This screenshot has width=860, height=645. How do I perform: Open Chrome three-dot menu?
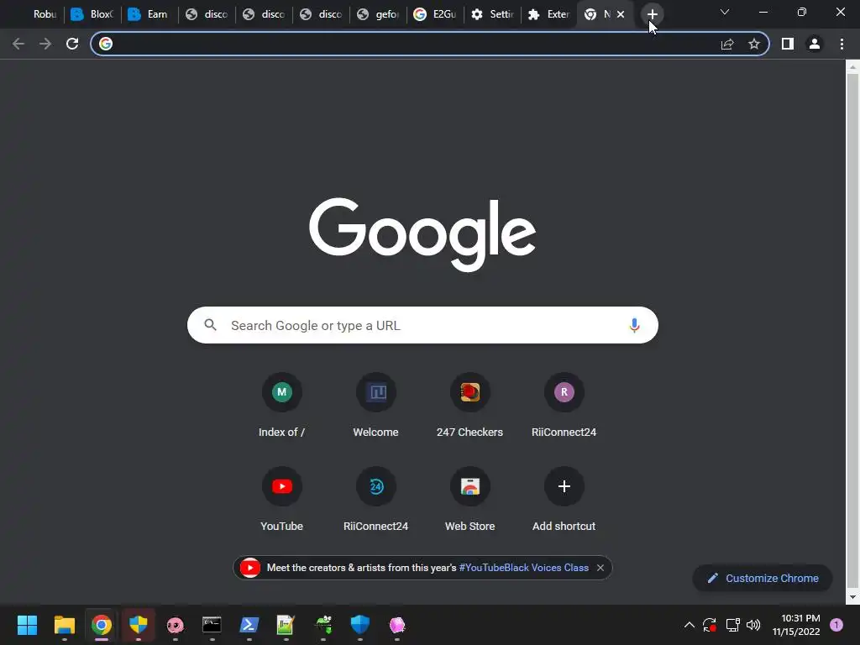coord(842,44)
